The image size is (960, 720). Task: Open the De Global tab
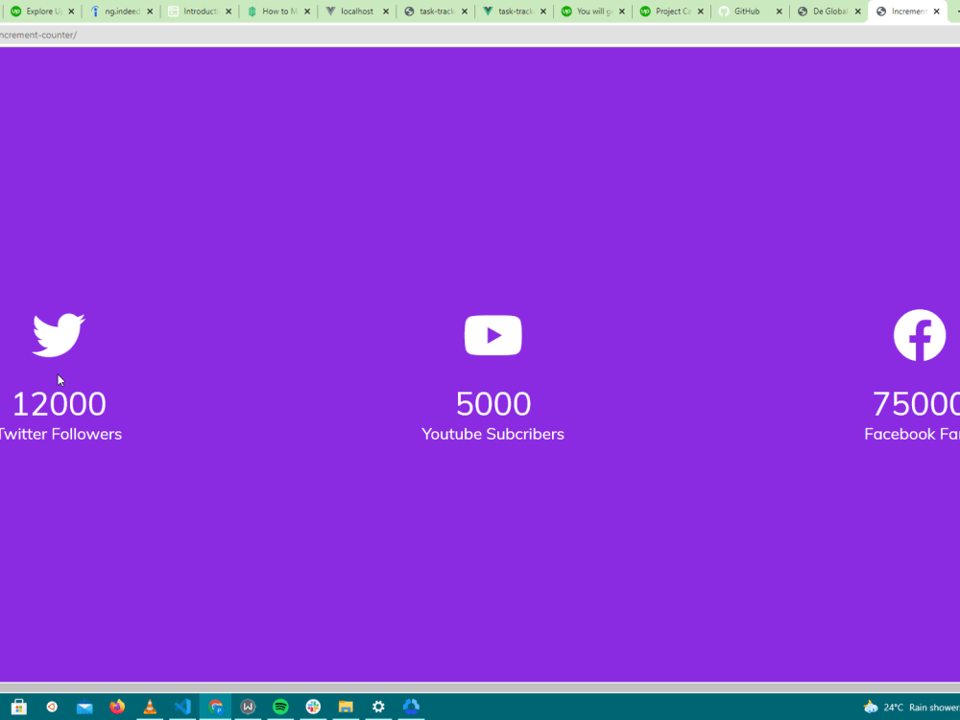click(x=828, y=11)
